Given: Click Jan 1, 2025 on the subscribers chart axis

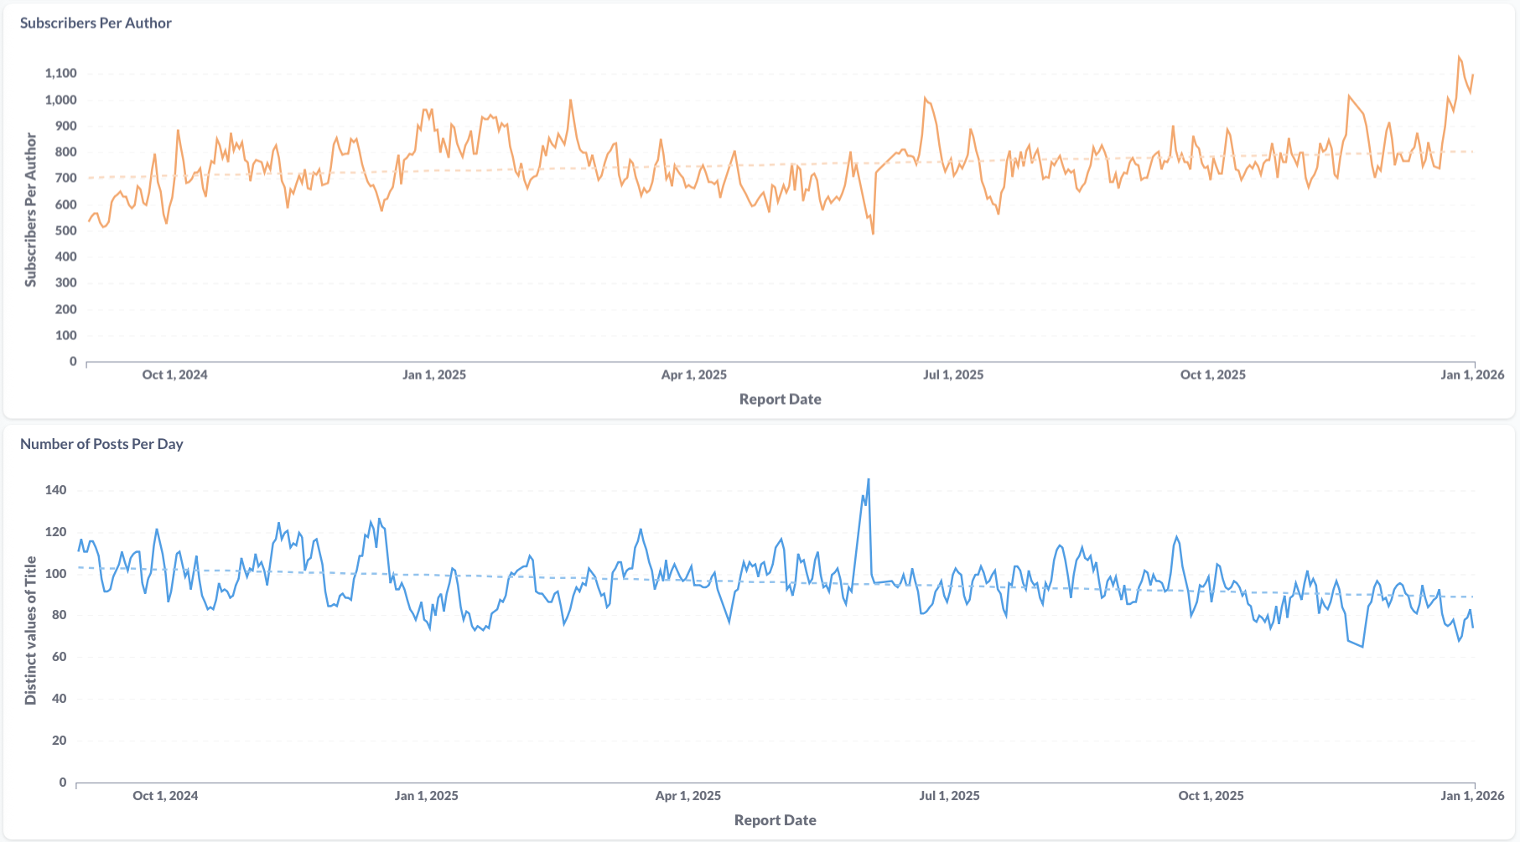Looking at the screenshot, I should point(433,375).
